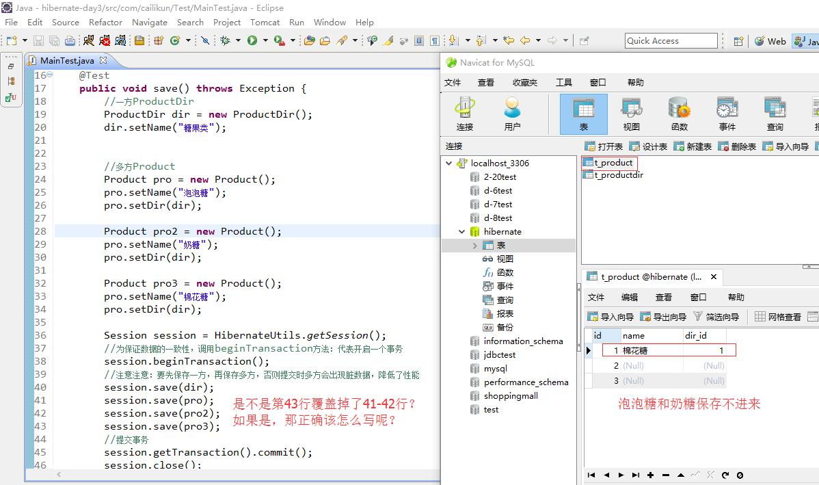Click Navicat 函数 functions icon
819x485 pixels.
click(679, 114)
